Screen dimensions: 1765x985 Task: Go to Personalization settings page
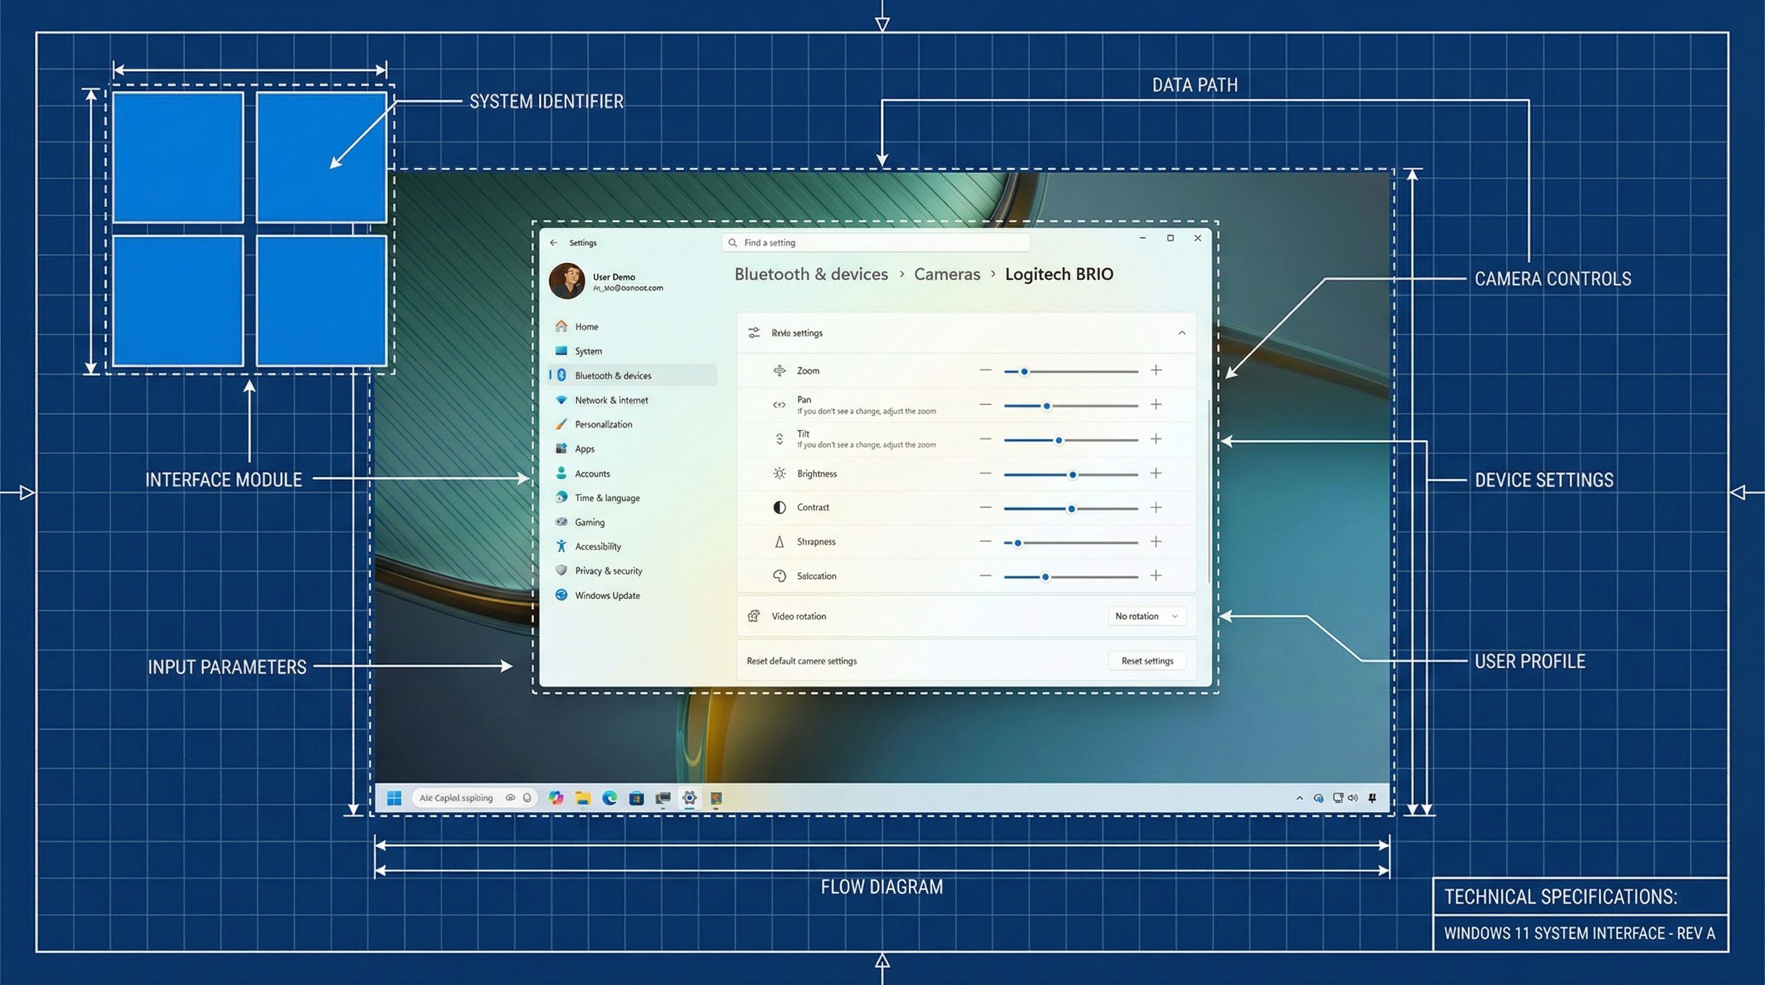(x=603, y=425)
